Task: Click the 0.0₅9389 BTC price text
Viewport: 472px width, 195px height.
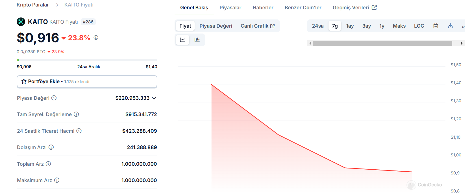Action: click(x=31, y=52)
